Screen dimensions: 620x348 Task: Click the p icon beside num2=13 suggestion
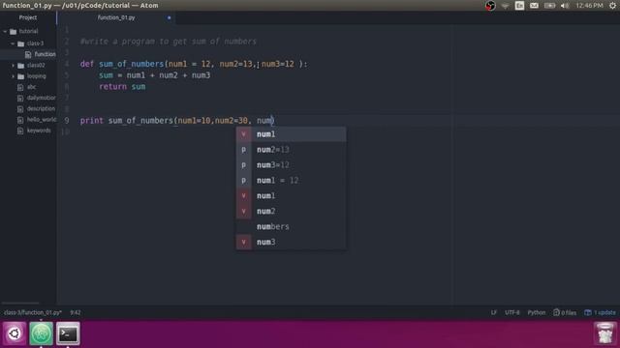coord(243,150)
